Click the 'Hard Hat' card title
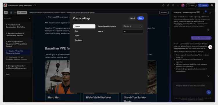 pyautogui.click(x=54, y=97)
